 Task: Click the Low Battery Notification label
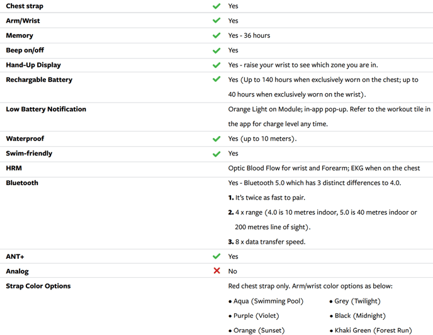pyautogui.click(x=46, y=109)
